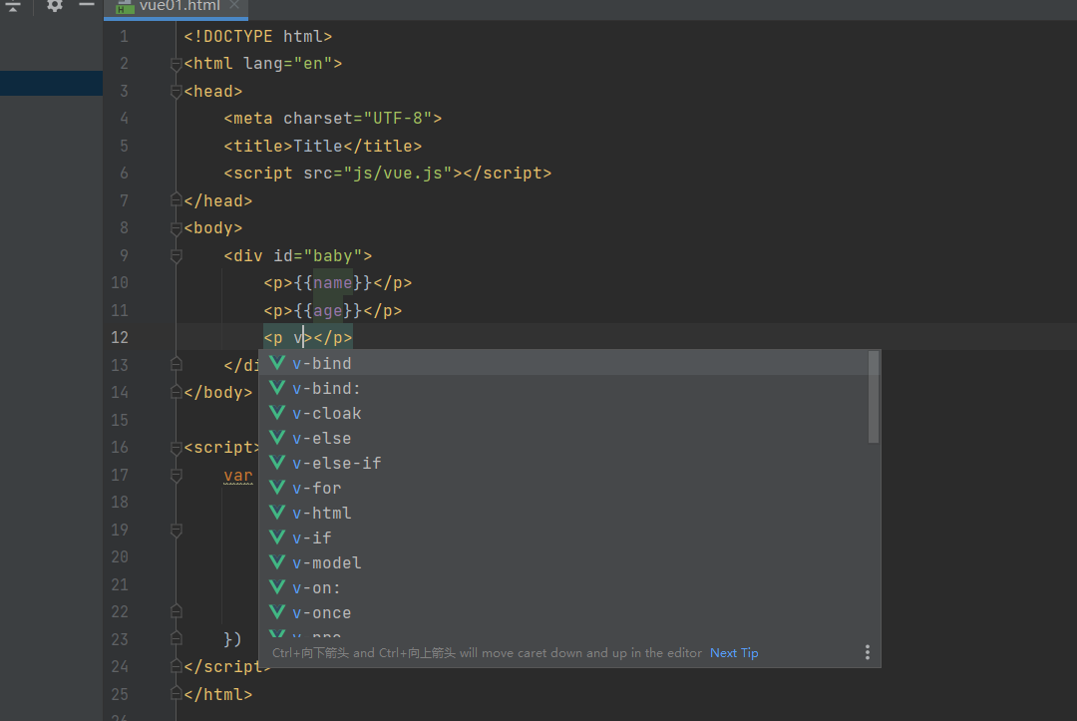Click the Vue icon beside v-else-if
This screenshot has height=721, width=1077.
click(277, 462)
